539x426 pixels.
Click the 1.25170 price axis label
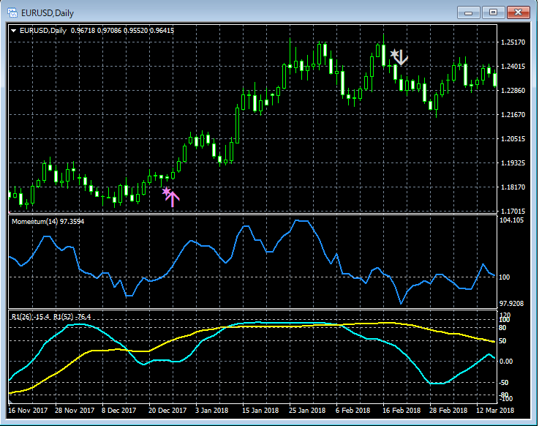(512, 42)
